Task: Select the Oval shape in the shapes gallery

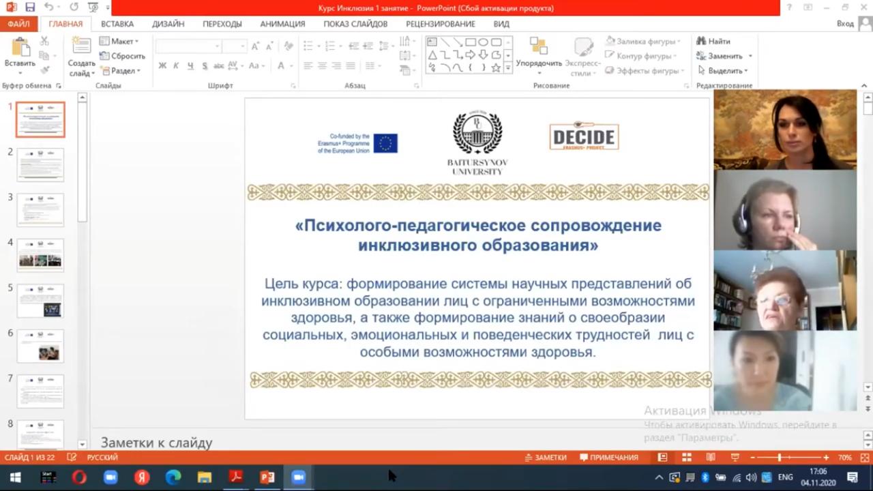Action: click(x=483, y=42)
